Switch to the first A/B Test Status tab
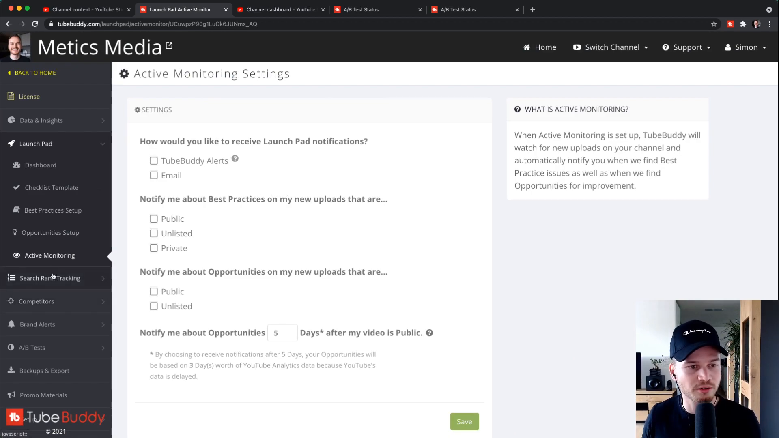The height and width of the screenshot is (438, 779). [x=377, y=9]
